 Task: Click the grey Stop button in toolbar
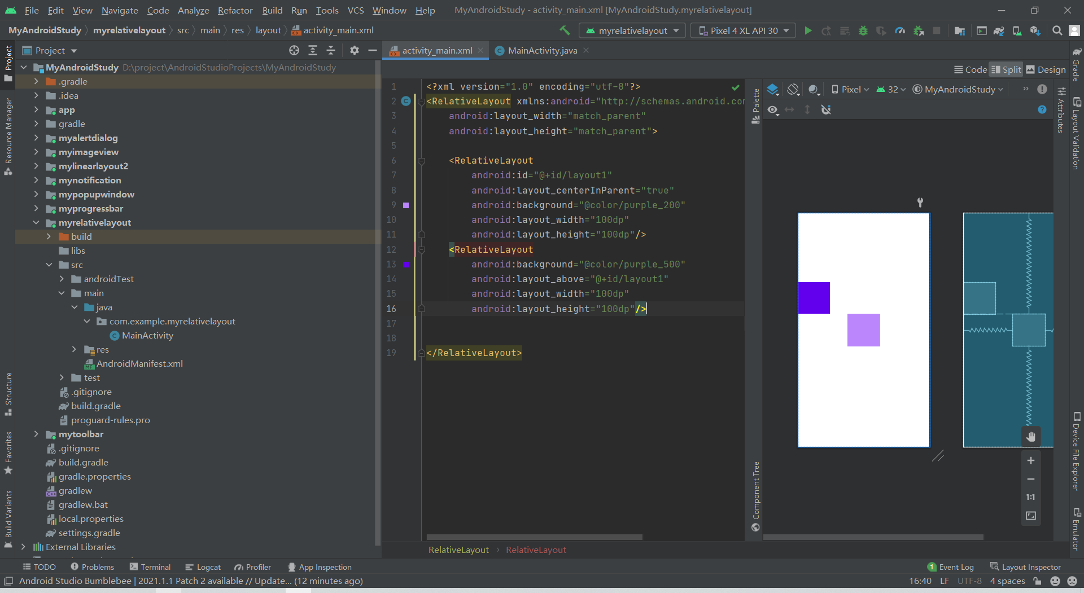click(937, 30)
